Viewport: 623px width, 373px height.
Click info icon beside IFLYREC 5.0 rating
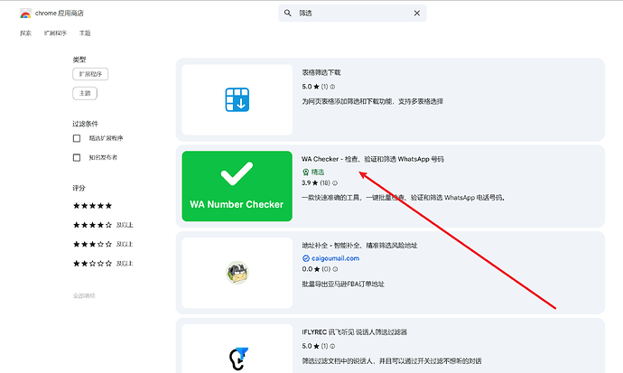(332, 346)
